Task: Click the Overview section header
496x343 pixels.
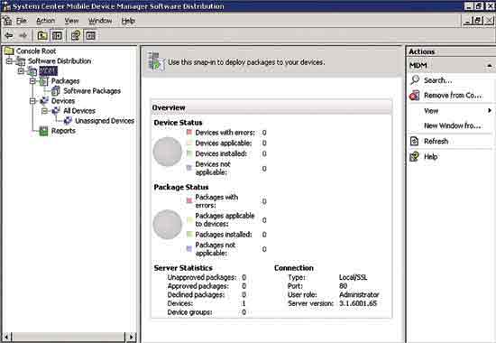Action: coord(271,107)
